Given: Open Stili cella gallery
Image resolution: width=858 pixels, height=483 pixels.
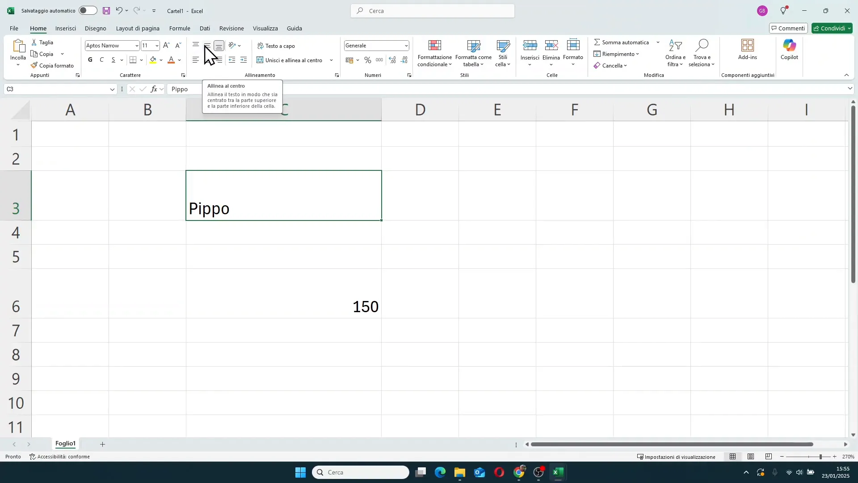Looking at the screenshot, I should tap(503, 54).
